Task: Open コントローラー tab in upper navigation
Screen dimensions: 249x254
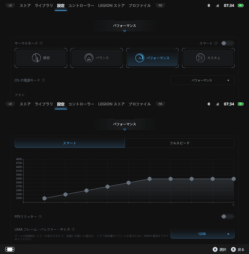Action: coord(81,5)
